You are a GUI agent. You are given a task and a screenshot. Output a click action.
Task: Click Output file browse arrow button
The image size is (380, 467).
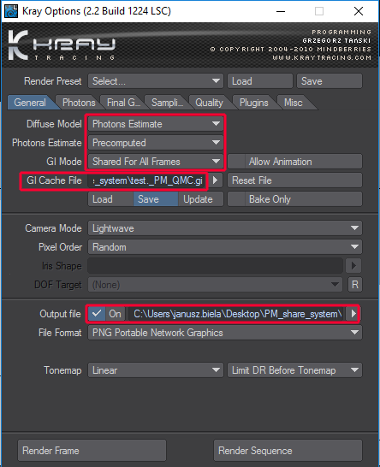[353, 314]
